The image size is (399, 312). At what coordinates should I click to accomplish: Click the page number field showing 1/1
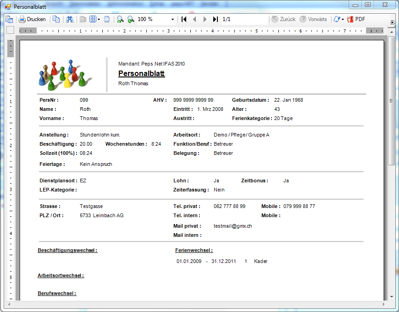coord(243,19)
